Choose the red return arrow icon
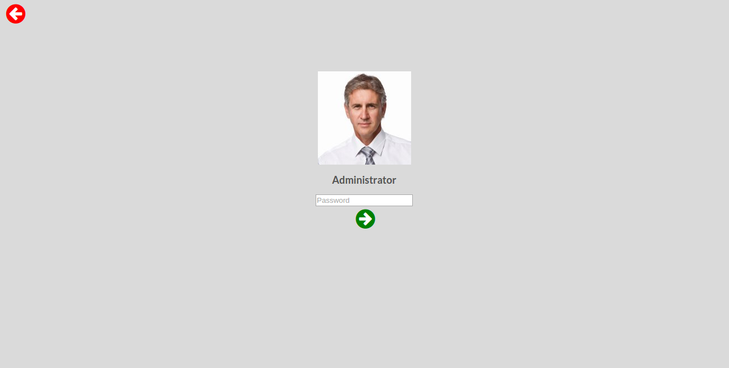Screen dimensions: 729x368 pos(16,14)
